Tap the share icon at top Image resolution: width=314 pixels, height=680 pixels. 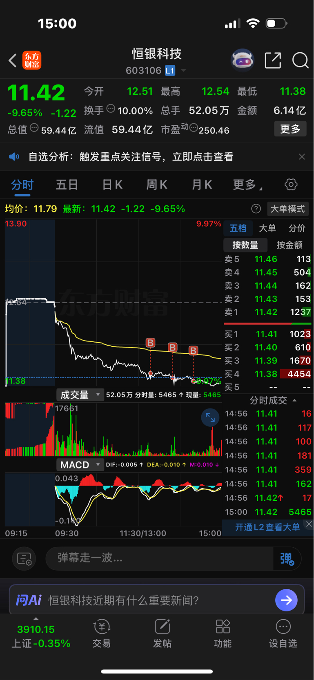(273, 60)
